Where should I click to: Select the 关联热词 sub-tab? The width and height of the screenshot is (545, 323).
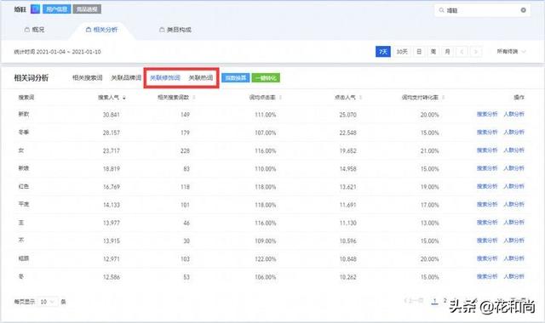(x=201, y=77)
